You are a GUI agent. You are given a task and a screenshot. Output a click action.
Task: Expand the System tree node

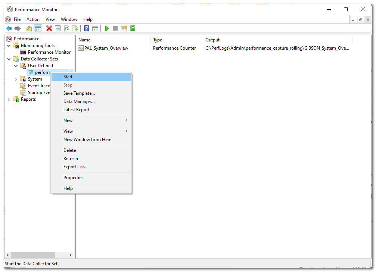16,79
